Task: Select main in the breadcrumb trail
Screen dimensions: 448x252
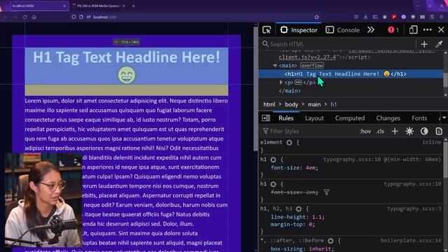Action: (314, 104)
